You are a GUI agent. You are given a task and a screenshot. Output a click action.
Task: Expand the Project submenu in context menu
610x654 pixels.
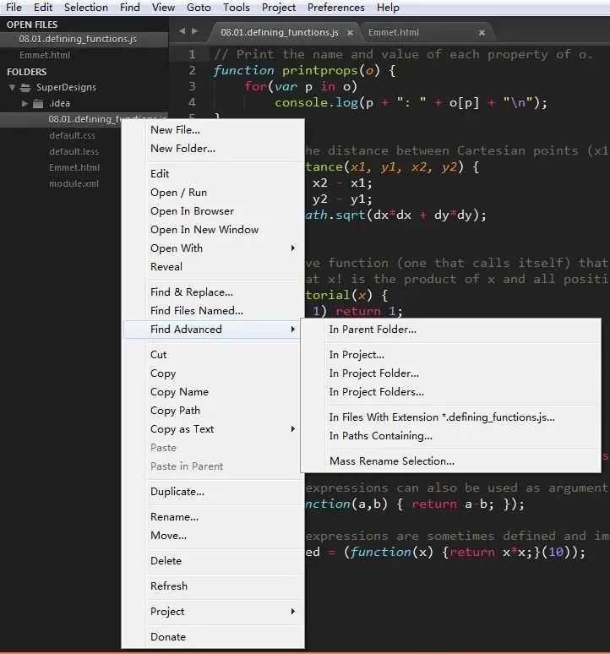(x=213, y=612)
